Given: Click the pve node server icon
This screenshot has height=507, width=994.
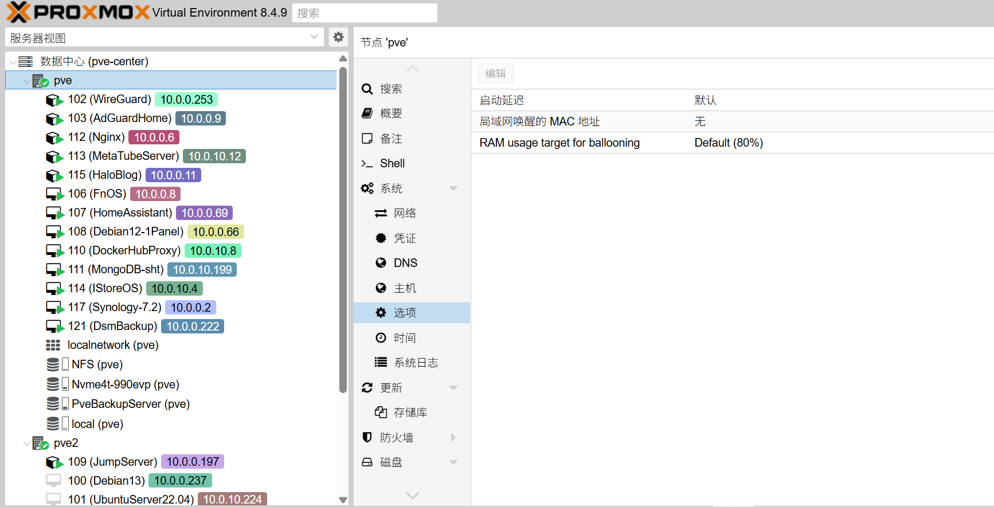Looking at the screenshot, I should (x=40, y=81).
